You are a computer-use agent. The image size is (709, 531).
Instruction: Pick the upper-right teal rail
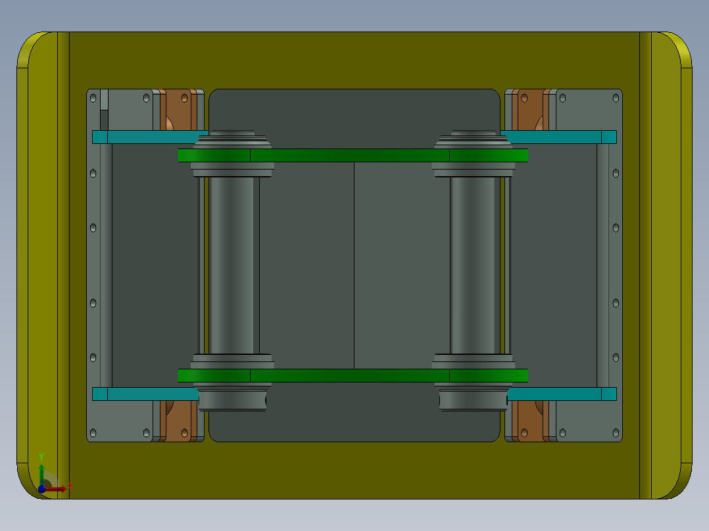tap(558, 137)
